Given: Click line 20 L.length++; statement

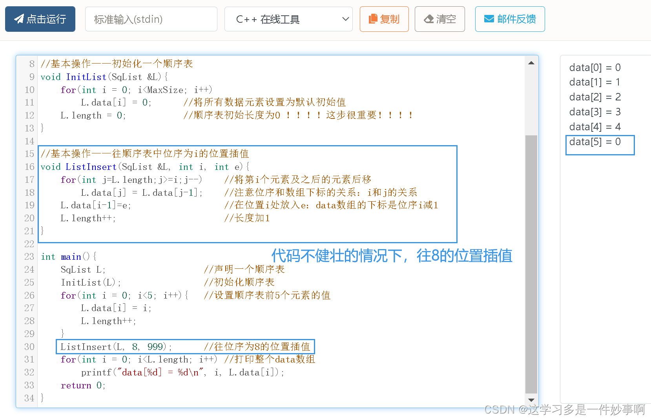Looking at the screenshot, I should [88, 218].
